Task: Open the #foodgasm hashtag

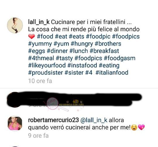Action: coord(119,58)
